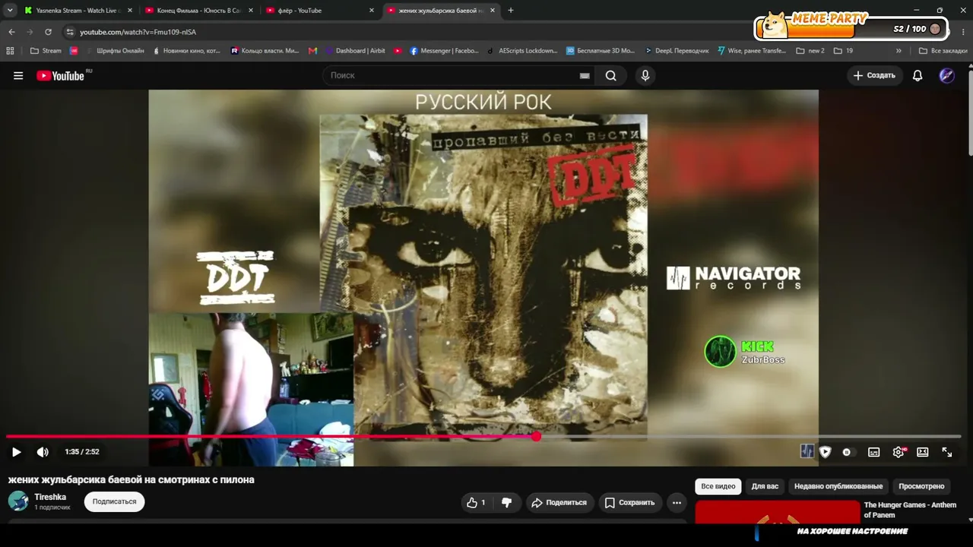Save the video with Сохранить

629,502
